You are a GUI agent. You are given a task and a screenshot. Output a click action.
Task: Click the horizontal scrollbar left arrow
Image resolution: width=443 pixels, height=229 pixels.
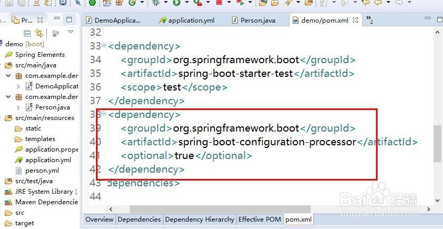[111, 210]
